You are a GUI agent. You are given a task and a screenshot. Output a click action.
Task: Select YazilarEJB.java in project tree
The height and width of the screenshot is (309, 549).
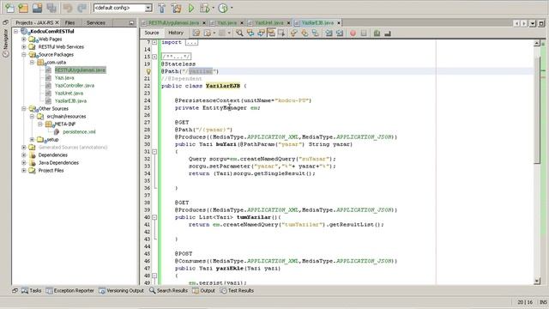[x=70, y=100]
